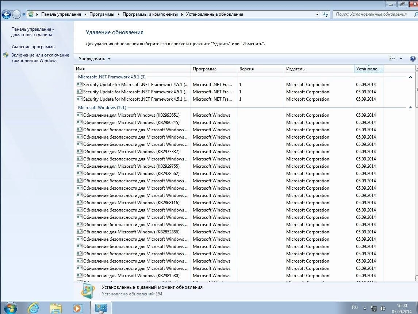This screenshot has height=314, width=418.
Task: Click the network tray icon
Action: pyautogui.click(x=374, y=309)
